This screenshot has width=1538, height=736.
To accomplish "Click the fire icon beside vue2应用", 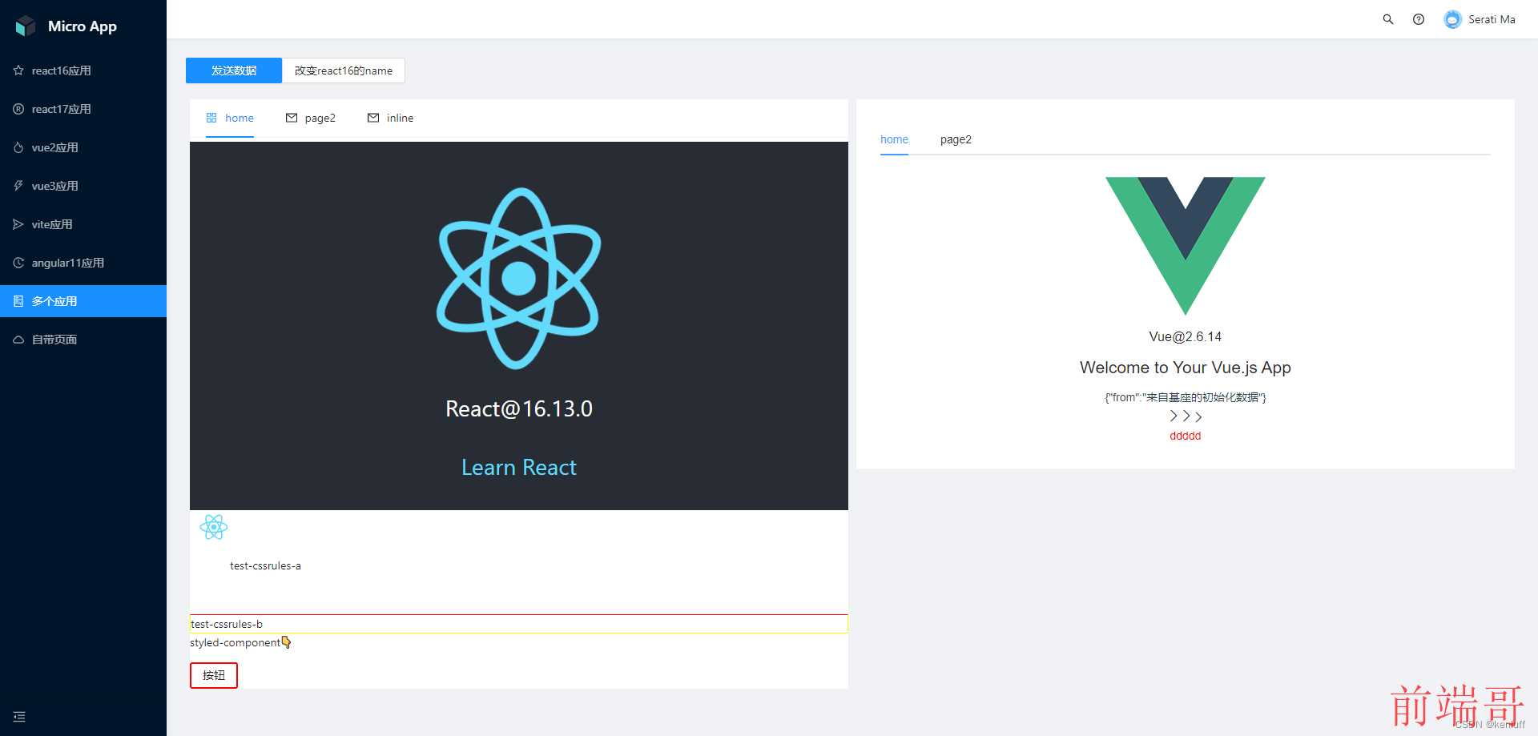I will 18,147.
